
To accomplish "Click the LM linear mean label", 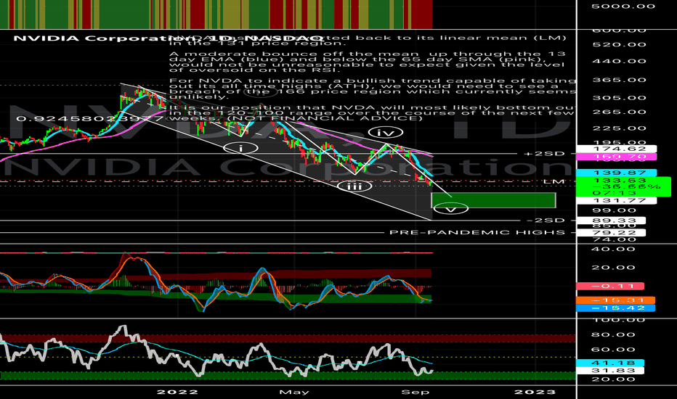I will (554, 181).
